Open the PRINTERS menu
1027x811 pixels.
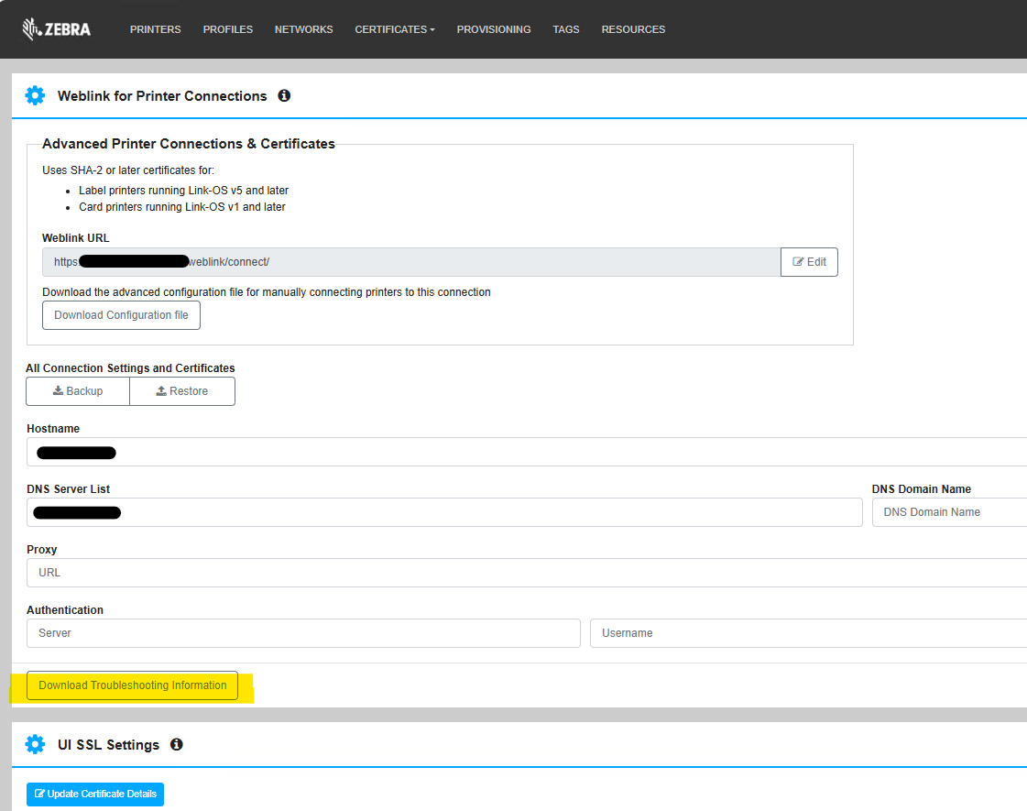coord(155,29)
